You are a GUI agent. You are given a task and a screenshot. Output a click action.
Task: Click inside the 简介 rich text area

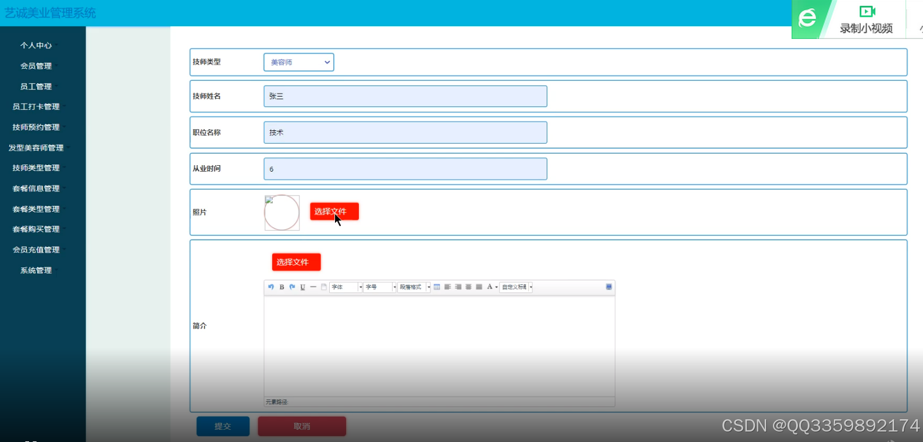439,346
